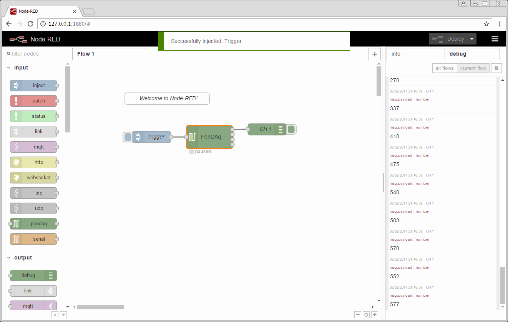Click the Successfully injected: Trigger notification

[x=254, y=41]
